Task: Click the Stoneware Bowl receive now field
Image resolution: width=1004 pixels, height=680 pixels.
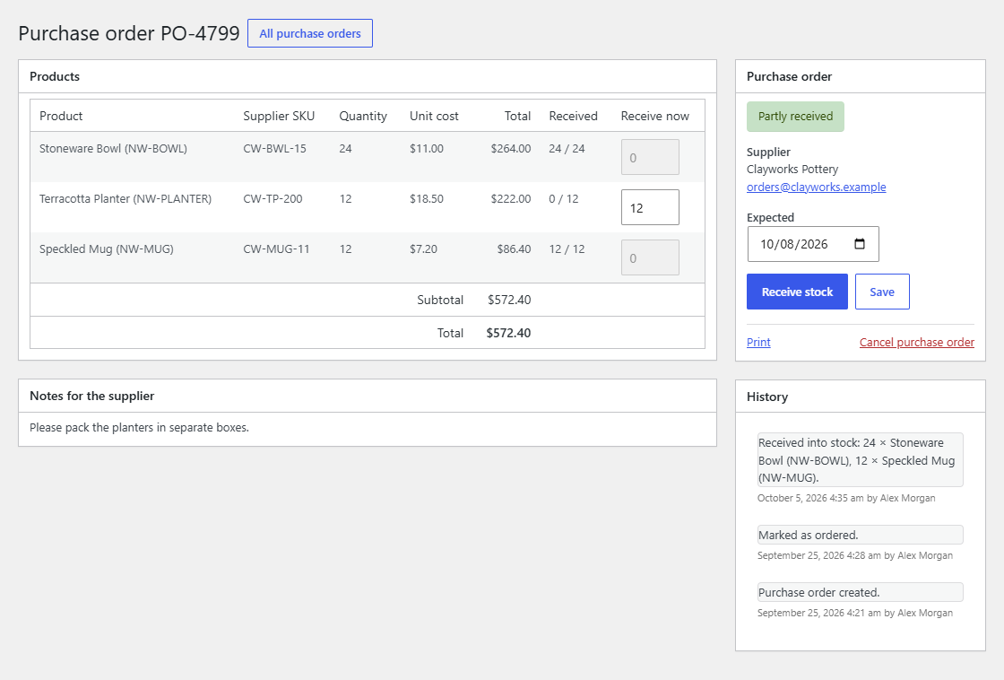Action: pos(650,157)
